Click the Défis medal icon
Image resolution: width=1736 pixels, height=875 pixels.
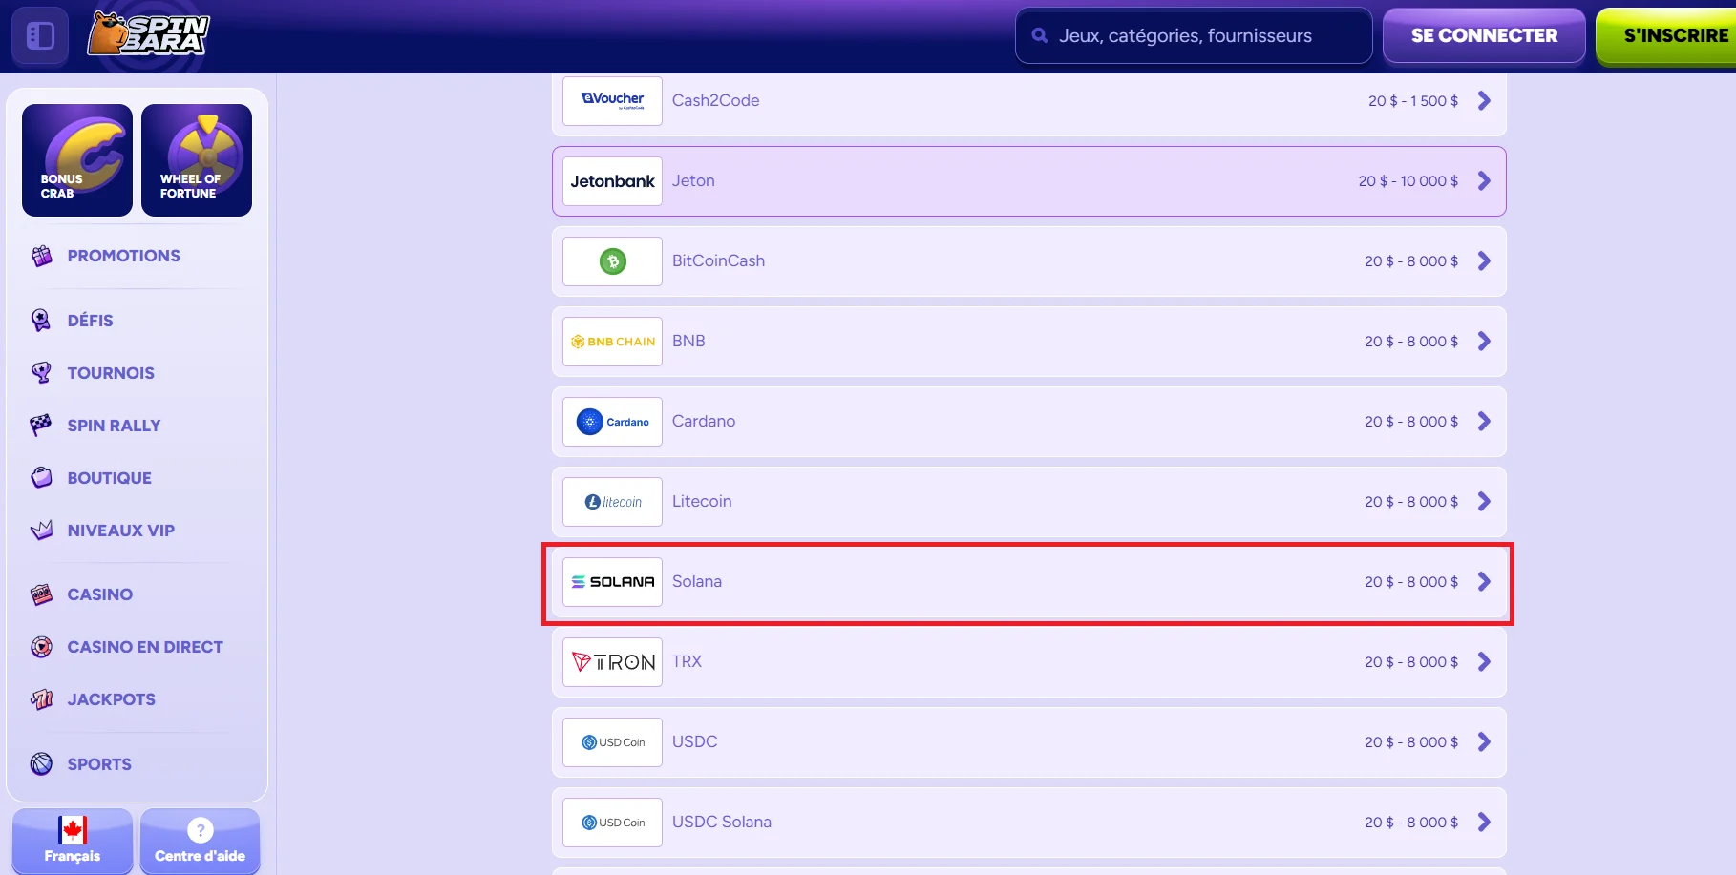pyautogui.click(x=41, y=321)
